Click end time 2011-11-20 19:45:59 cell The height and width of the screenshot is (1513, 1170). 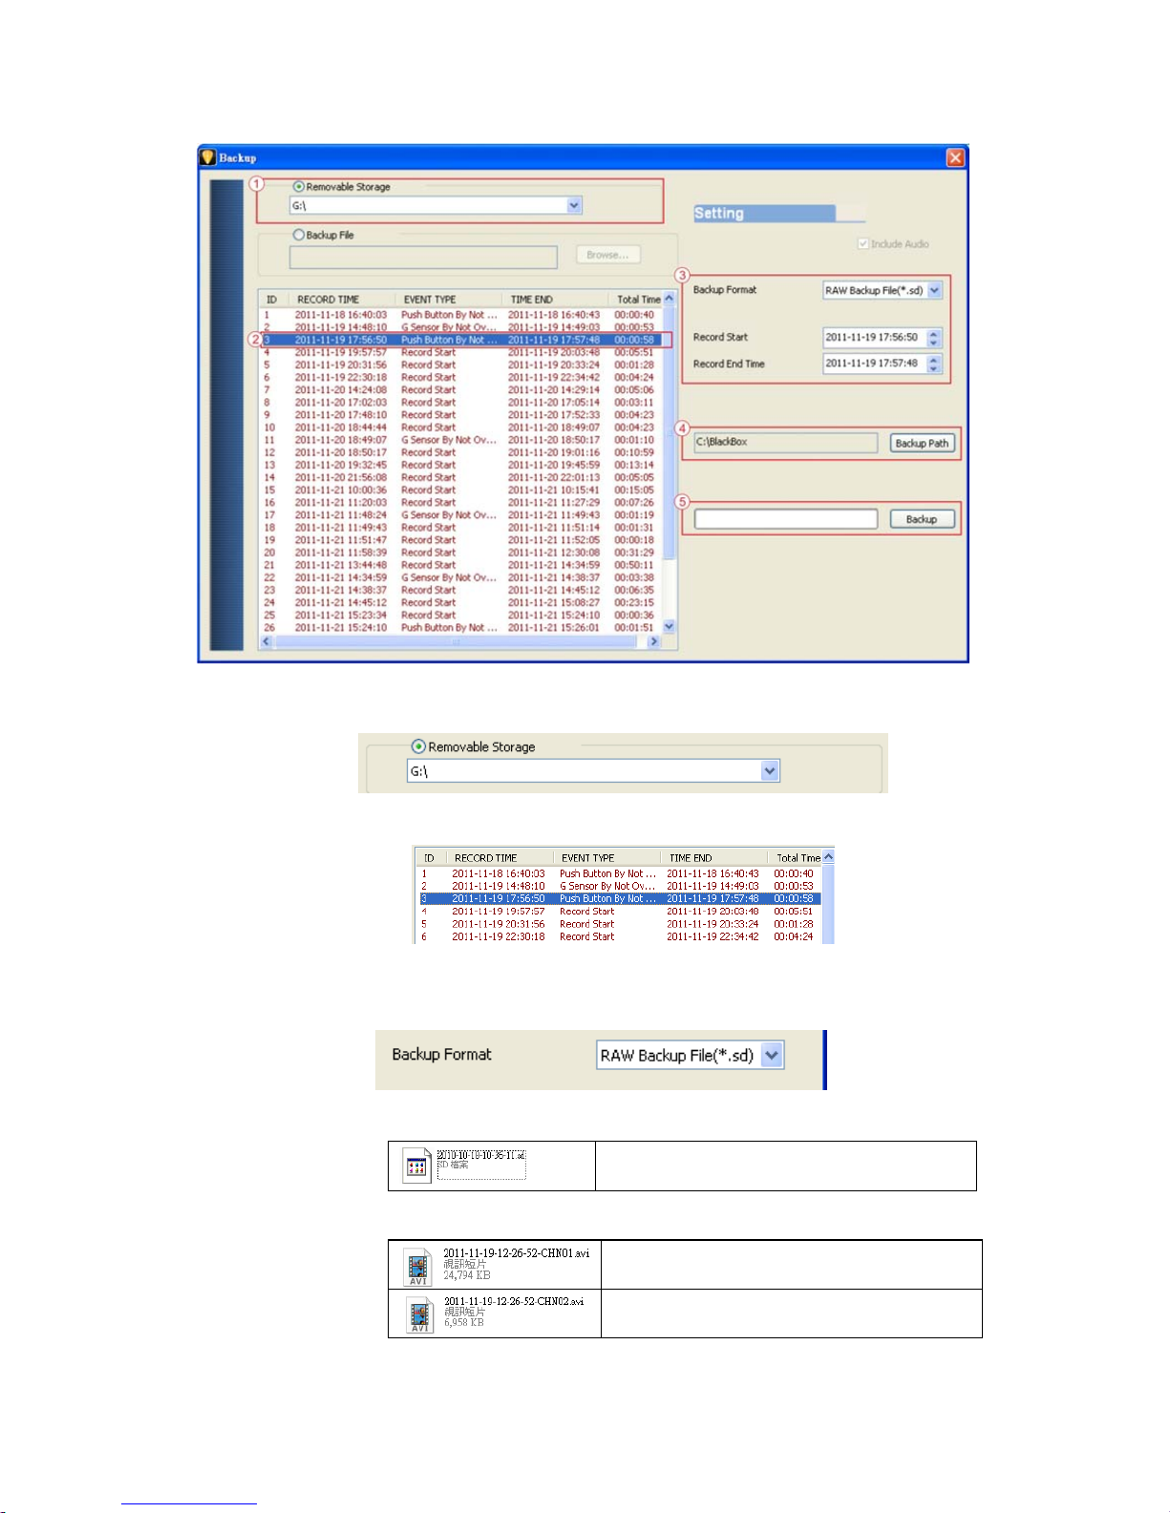point(554,465)
